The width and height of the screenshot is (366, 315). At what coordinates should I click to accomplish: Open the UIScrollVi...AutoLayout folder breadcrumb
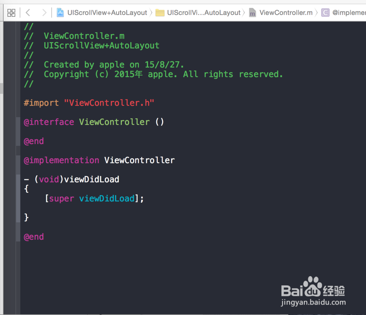coord(204,12)
